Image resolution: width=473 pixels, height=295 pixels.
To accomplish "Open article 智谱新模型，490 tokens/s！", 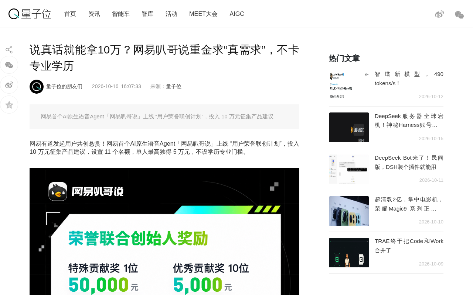I will pyautogui.click(x=409, y=79).
